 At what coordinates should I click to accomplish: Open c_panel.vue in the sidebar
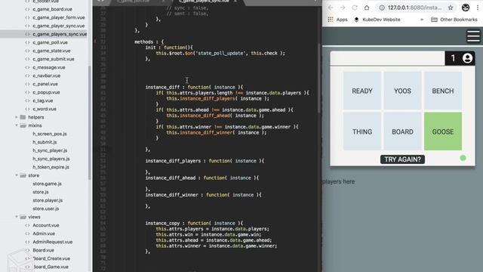(45, 84)
